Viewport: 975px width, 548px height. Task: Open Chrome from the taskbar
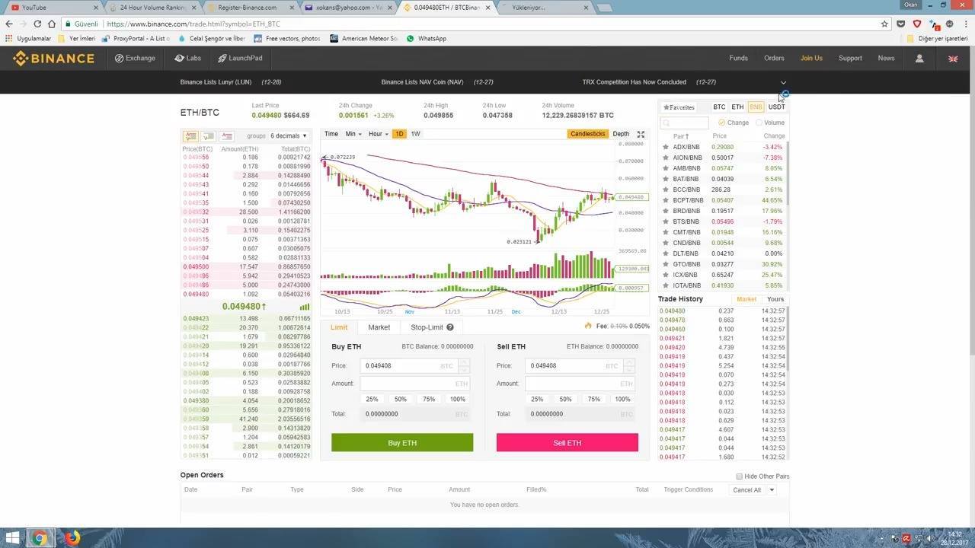[40, 538]
